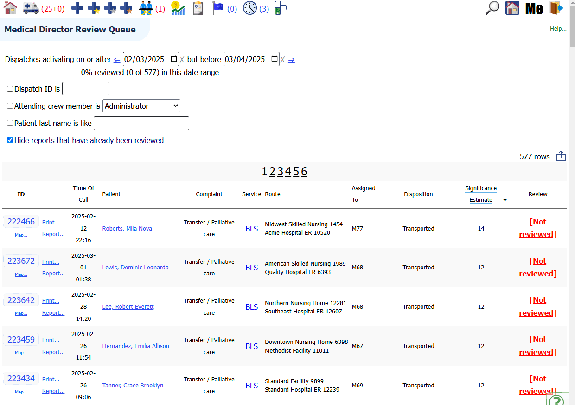This screenshot has width=575, height=405.
Task: Open the Help... link
Action: tap(558, 29)
